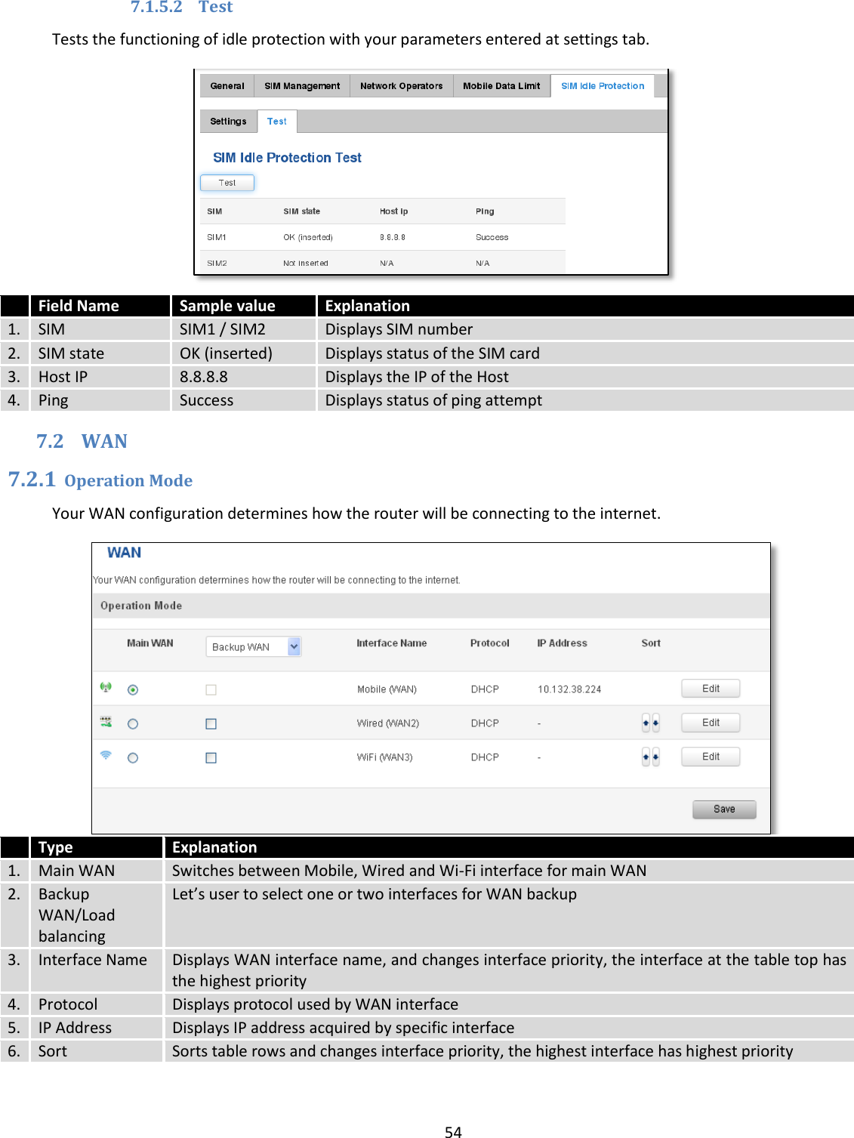Viewport: 854px width, 1138px height.
Task: Click the wired ethernet icon for Wired (WAN2)
Action: 106,721
